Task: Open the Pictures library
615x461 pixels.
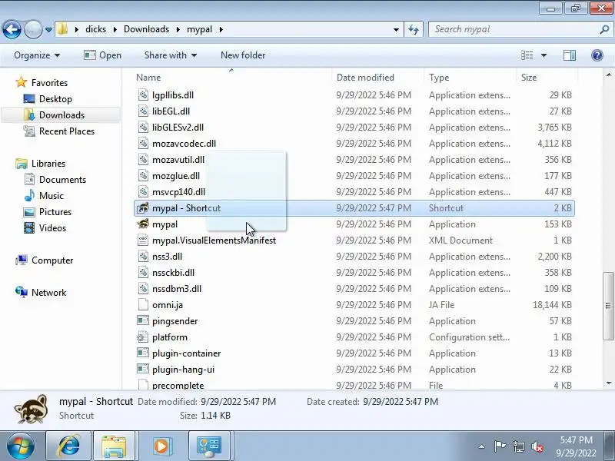Action: 55,212
